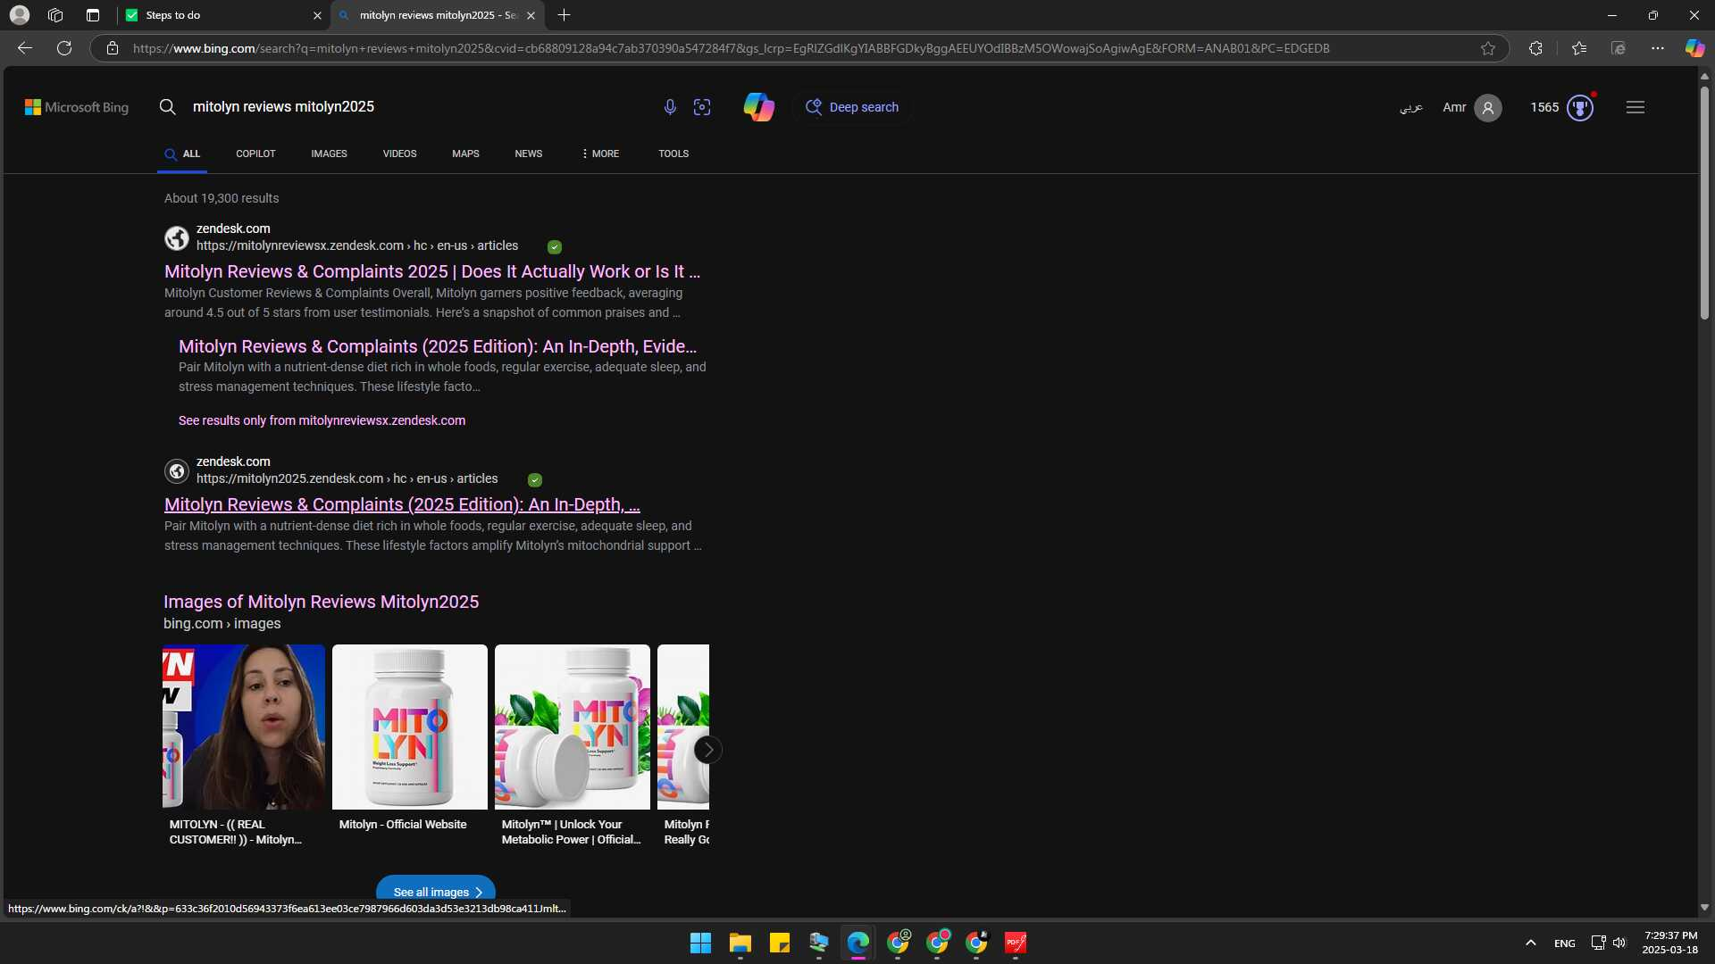The width and height of the screenshot is (1715, 964).
Task: Click the Bing hamburger settings menu
Action: pyautogui.click(x=1636, y=107)
